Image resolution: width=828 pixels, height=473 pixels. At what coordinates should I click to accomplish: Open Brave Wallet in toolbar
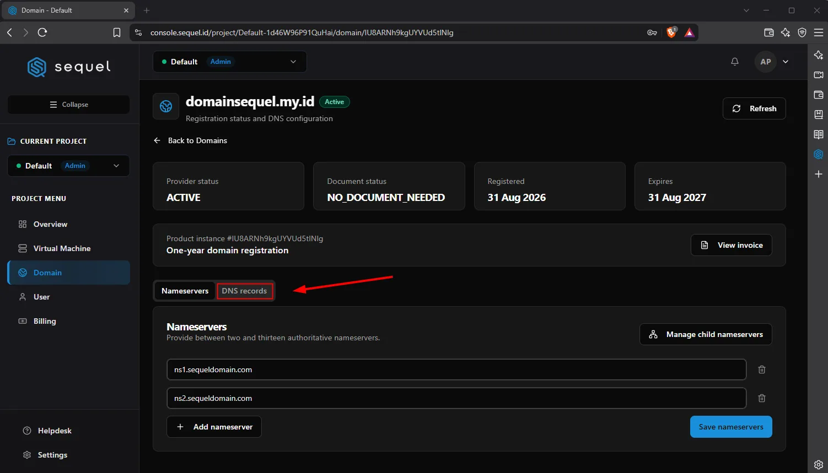[x=769, y=32]
